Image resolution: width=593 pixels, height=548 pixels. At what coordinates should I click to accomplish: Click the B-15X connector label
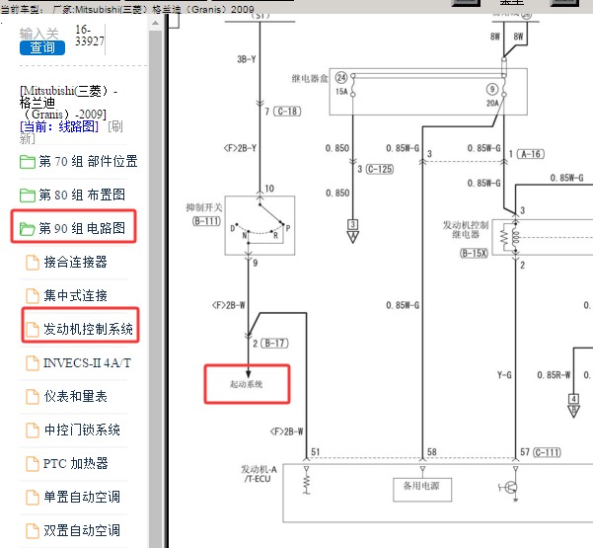tap(475, 253)
